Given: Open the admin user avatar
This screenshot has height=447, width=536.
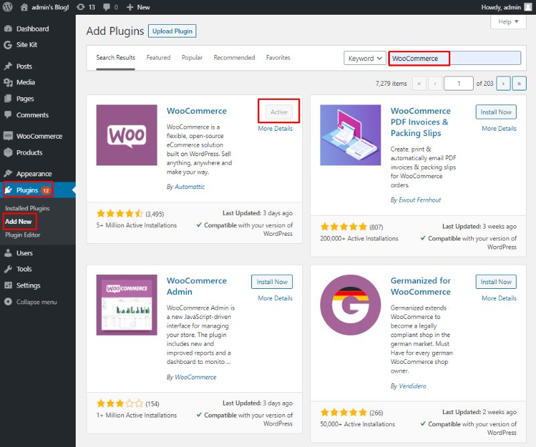Looking at the screenshot, I should click(528, 7).
